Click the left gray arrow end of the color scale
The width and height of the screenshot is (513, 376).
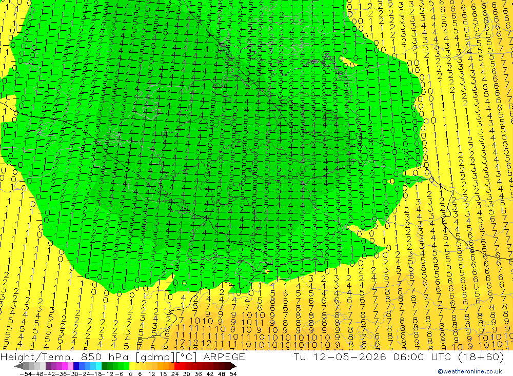(x=18, y=366)
